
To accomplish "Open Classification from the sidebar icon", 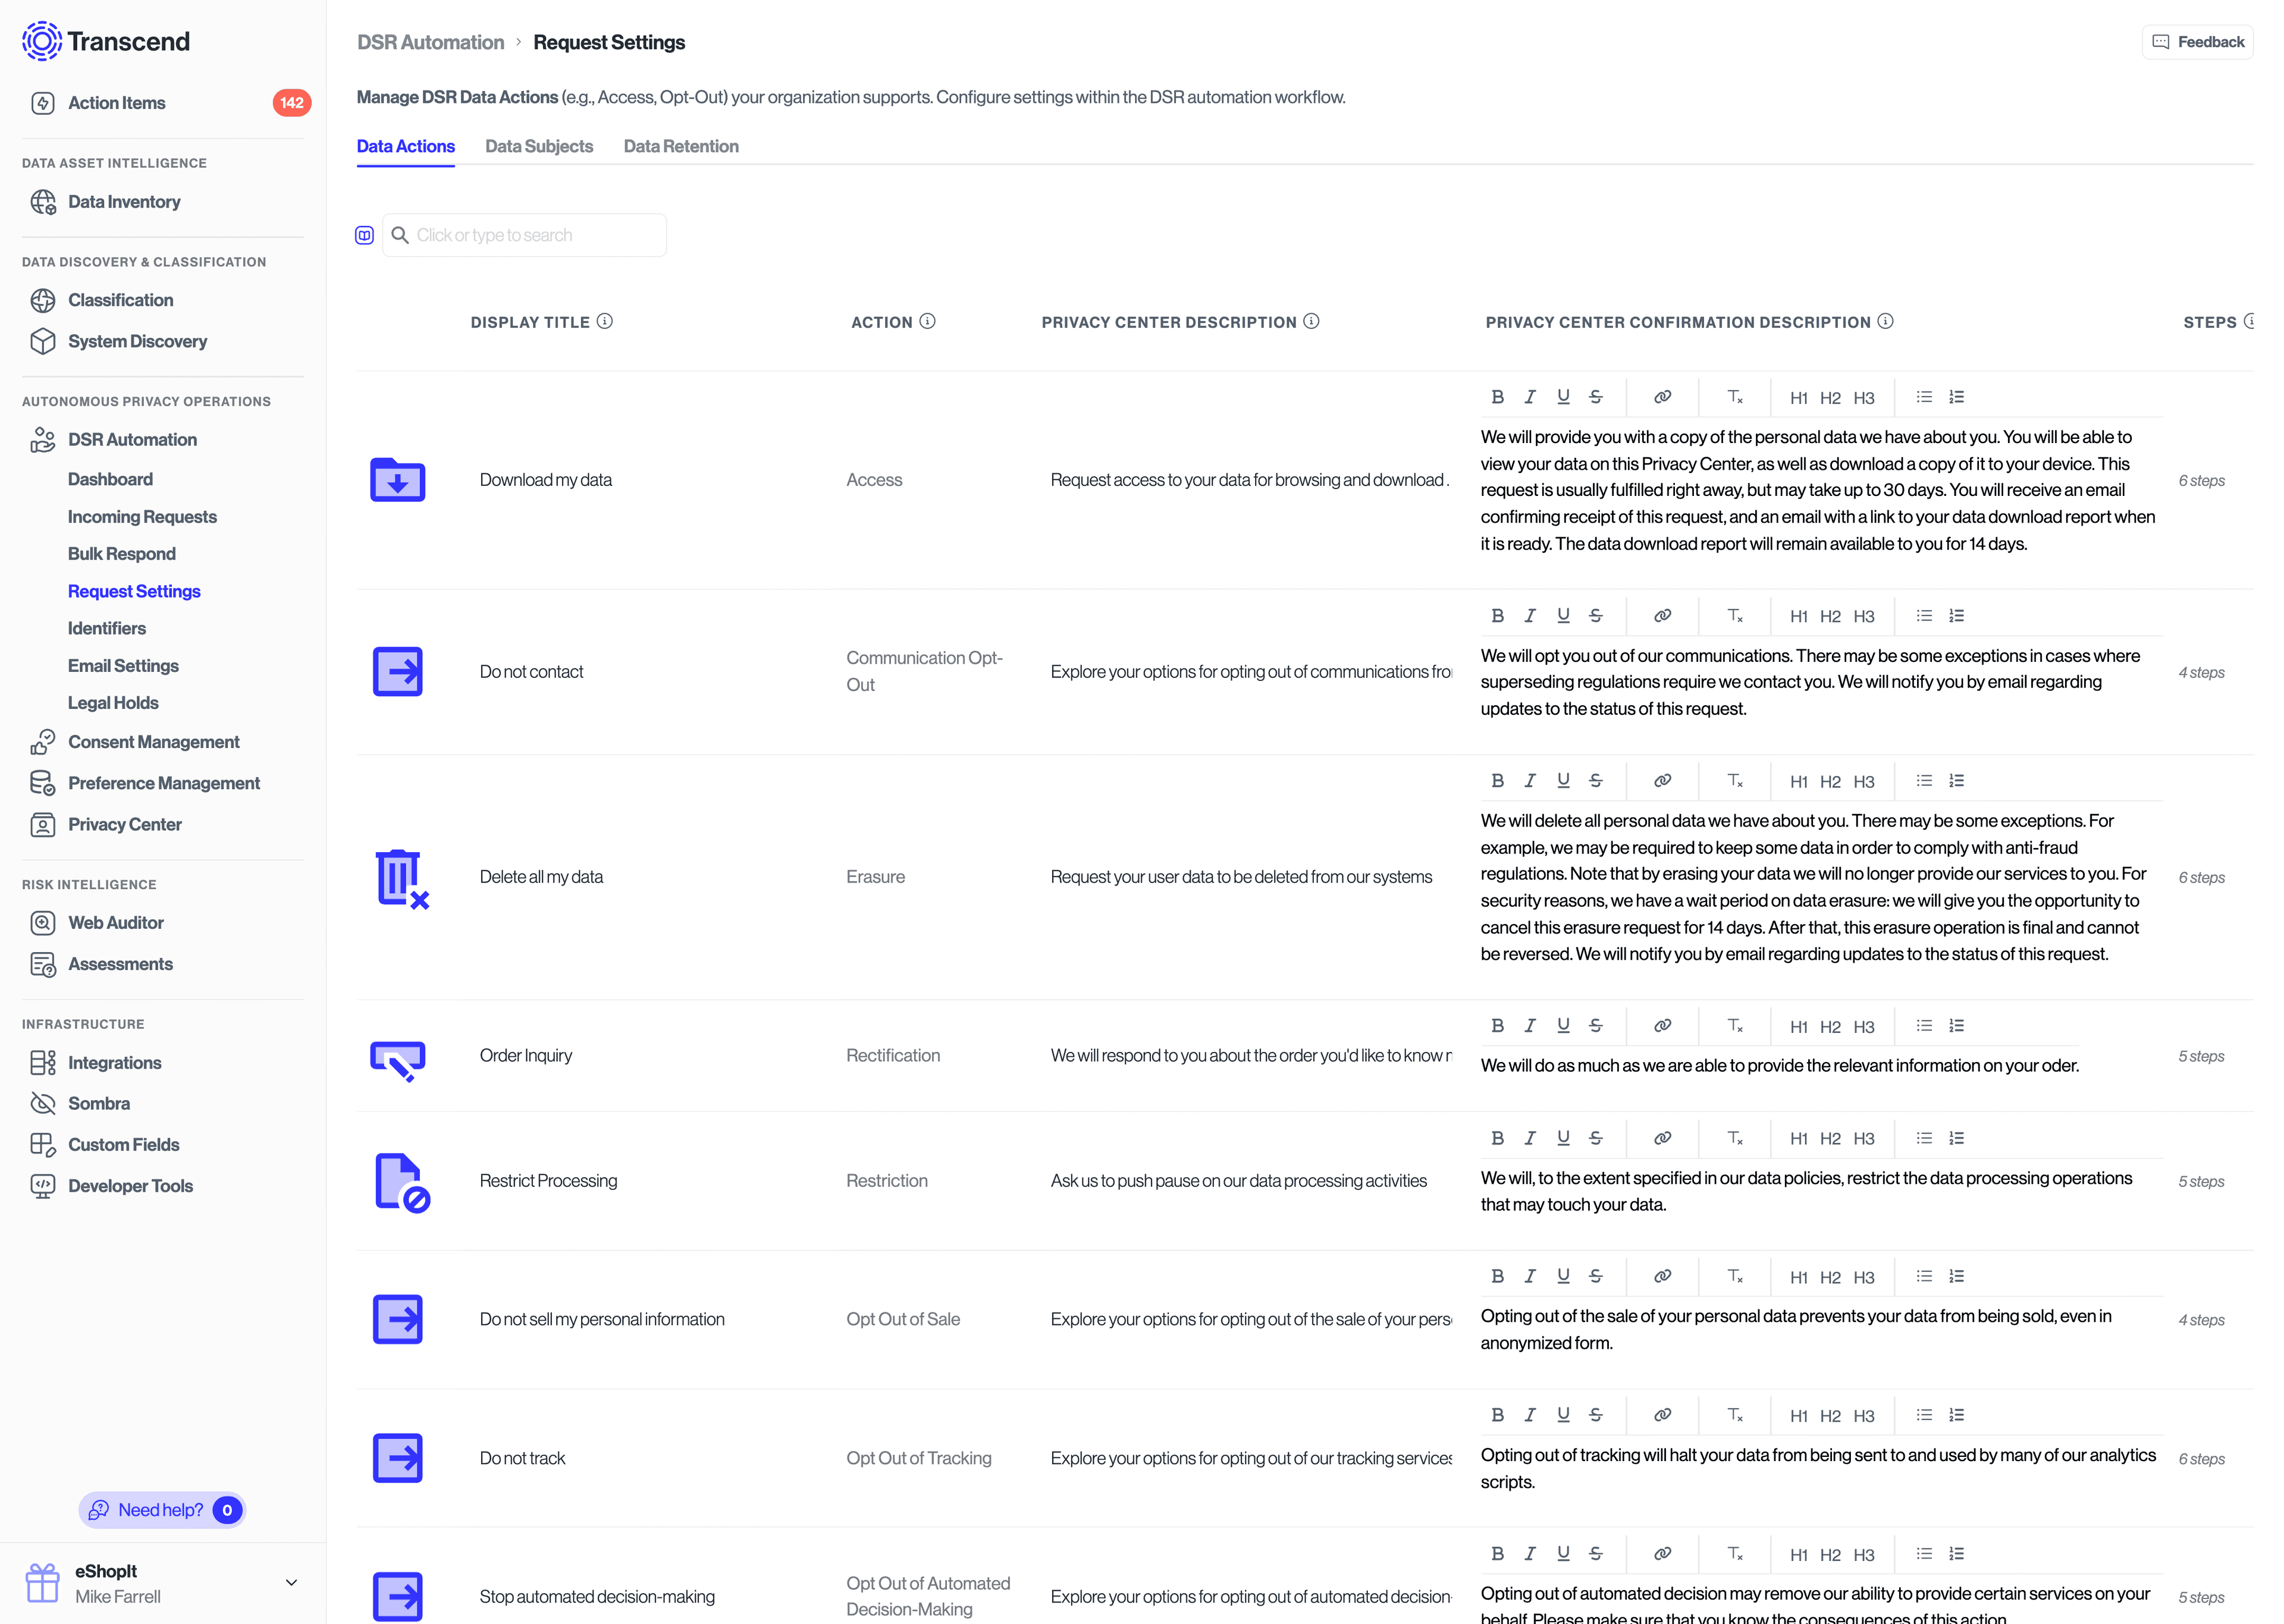I will [43, 300].
